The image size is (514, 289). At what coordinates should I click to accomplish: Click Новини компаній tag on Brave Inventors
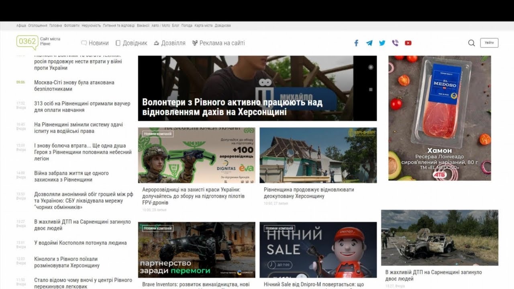[x=158, y=228]
